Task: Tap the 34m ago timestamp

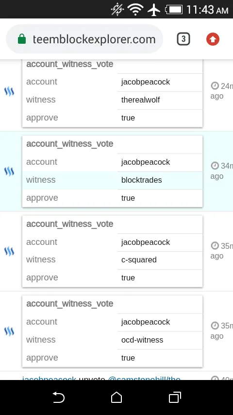Action: 222,171
